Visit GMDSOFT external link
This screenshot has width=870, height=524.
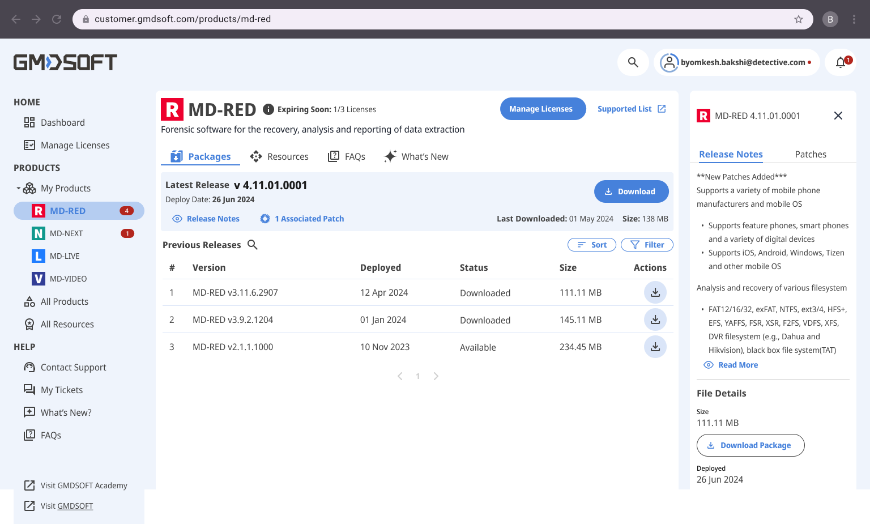click(x=58, y=506)
